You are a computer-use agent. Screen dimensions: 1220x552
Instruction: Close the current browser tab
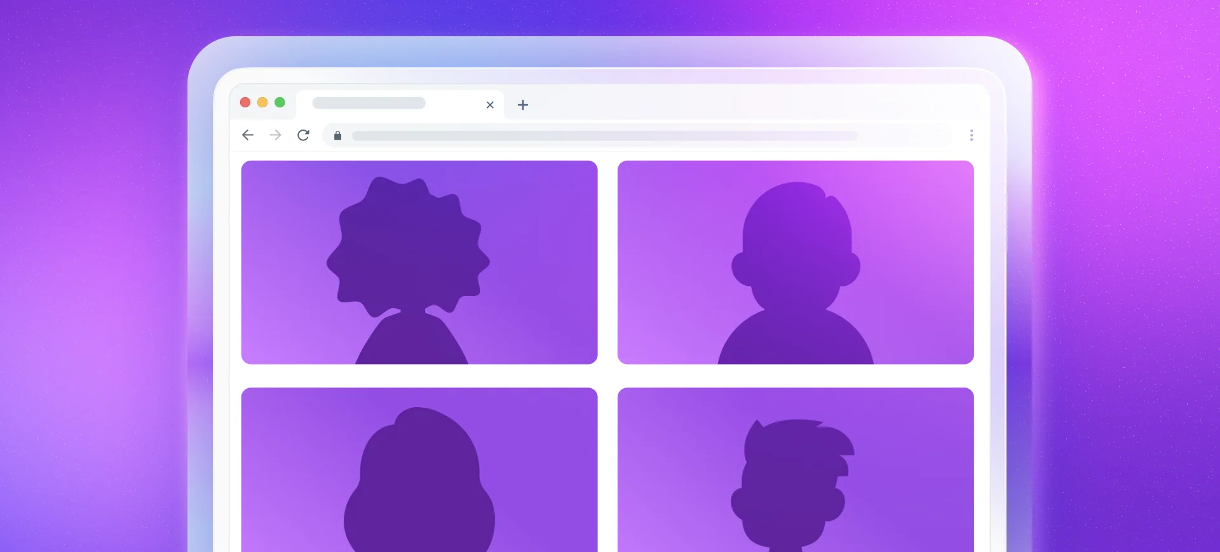click(490, 105)
